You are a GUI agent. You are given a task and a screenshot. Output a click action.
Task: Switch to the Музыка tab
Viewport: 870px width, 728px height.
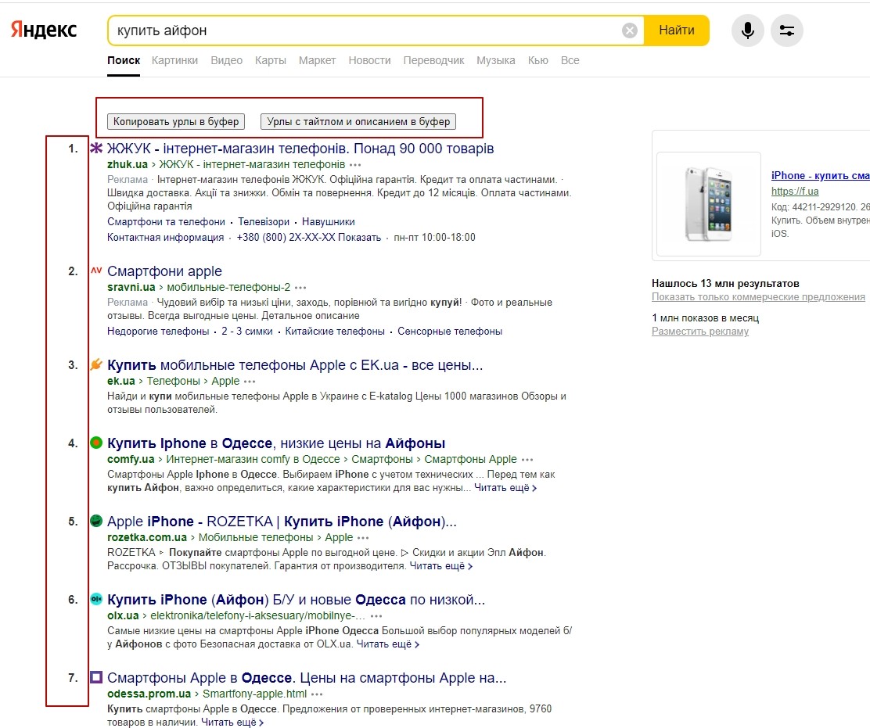(495, 60)
